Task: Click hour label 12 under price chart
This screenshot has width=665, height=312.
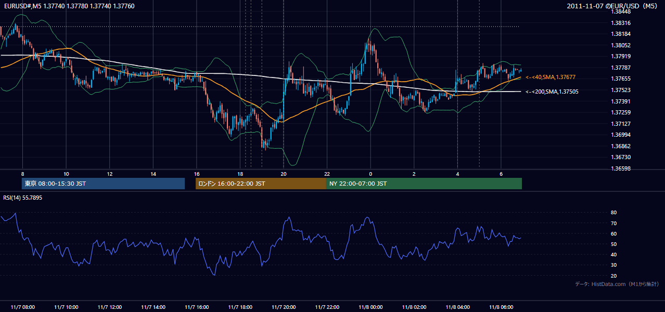Action: [x=109, y=174]
